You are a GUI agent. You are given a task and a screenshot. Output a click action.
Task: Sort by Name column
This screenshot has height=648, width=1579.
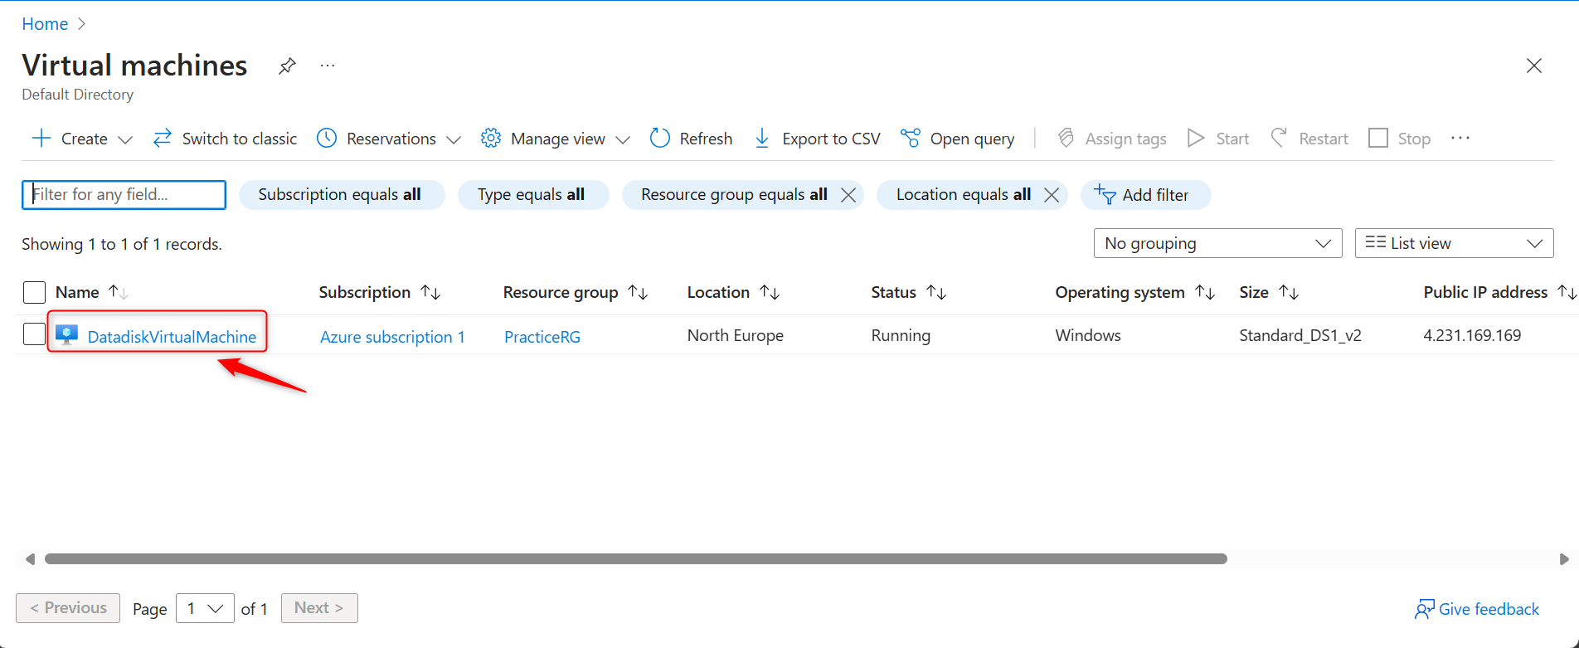[x=91, y=292]
